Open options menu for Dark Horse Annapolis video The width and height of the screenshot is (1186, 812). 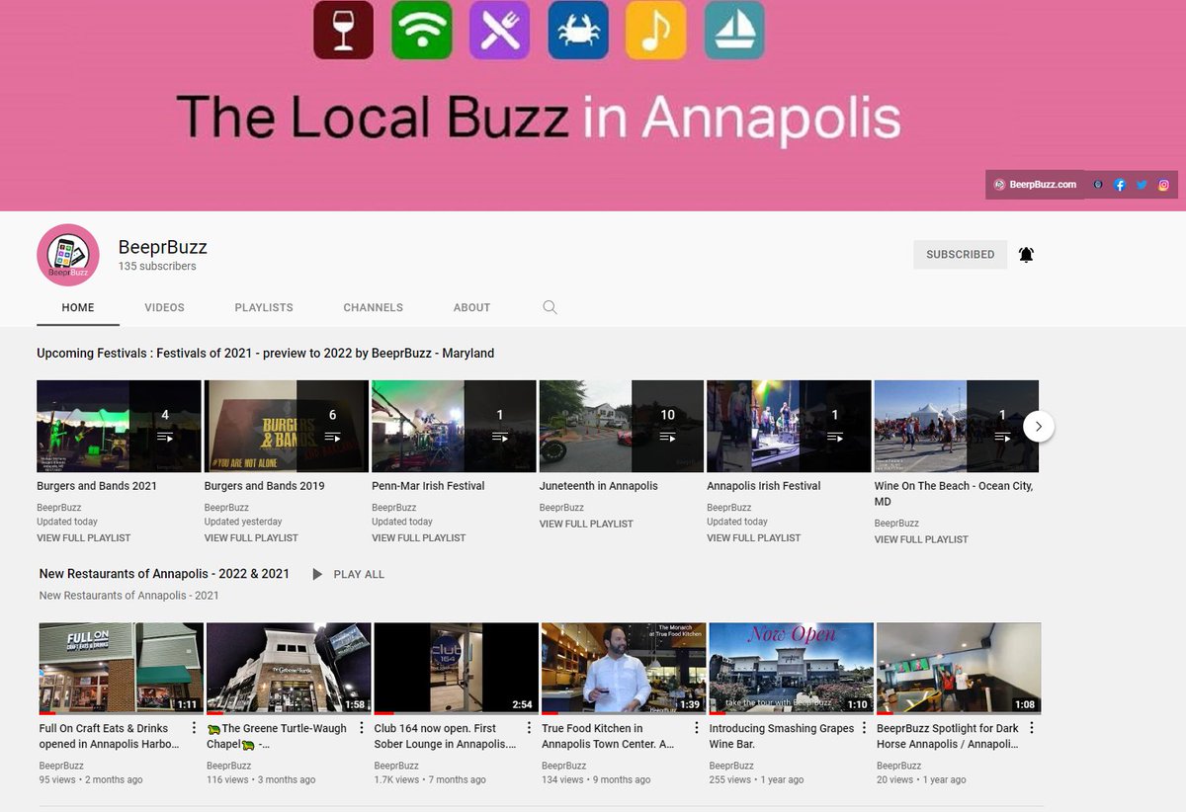[1032, 729]
